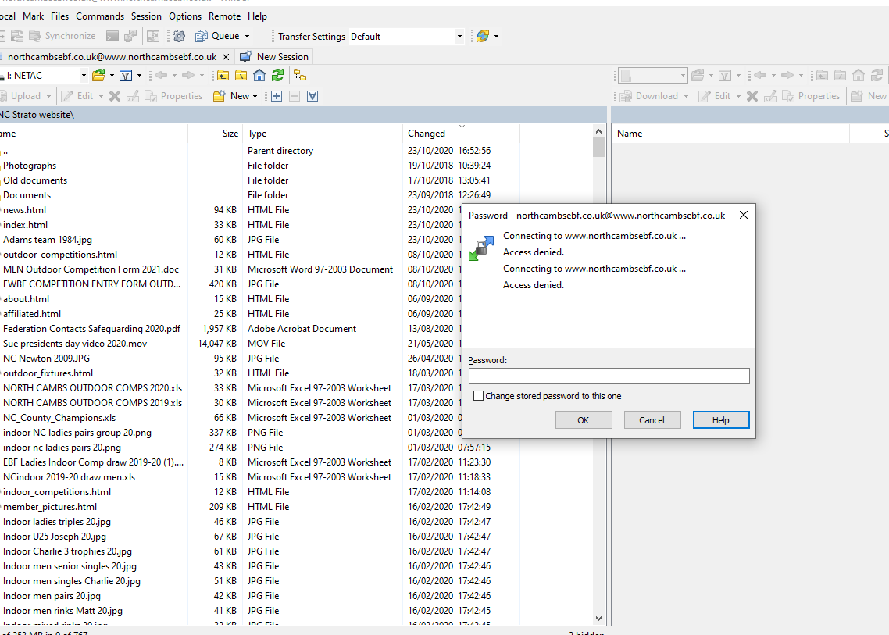Click the local directory tree icon
The image size is (889, 635).
tap(300, 75)
